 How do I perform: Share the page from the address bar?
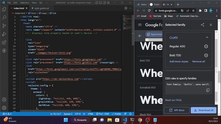click(x=188, y=11)
